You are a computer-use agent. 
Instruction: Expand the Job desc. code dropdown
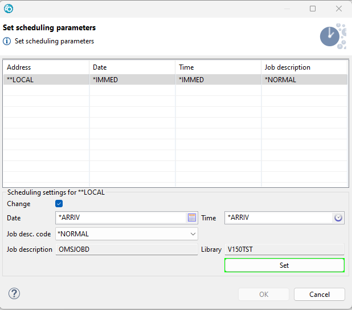click(193, 233)
